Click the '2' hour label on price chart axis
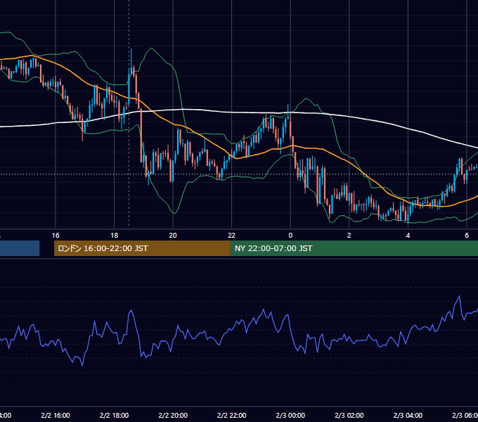 point(349,236)
